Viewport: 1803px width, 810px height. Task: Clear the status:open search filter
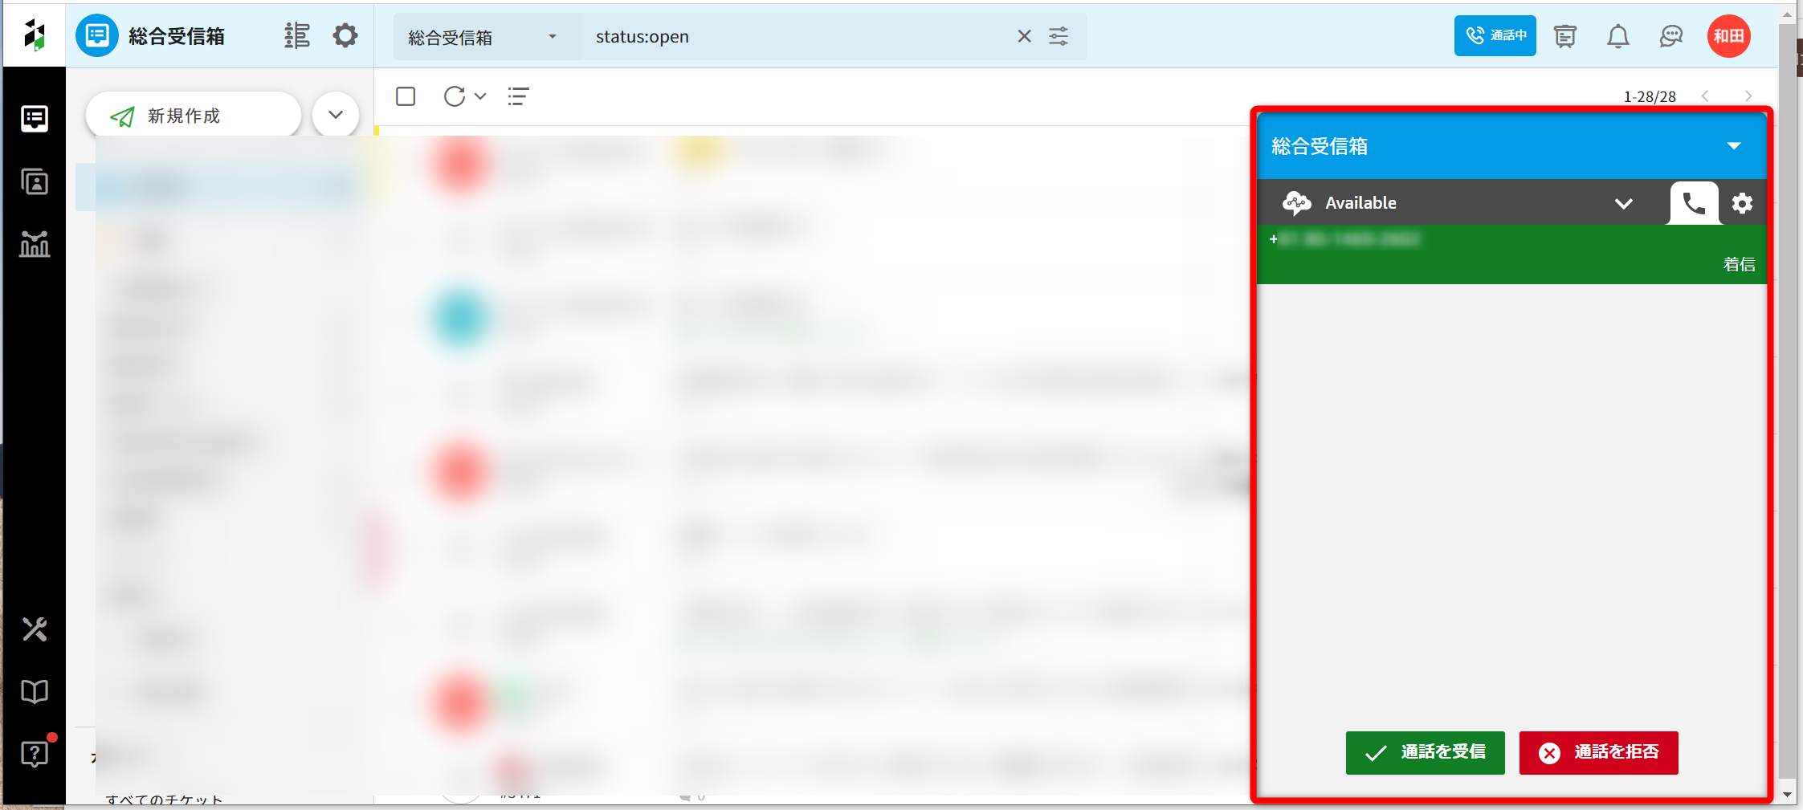tap(1024, 36)
